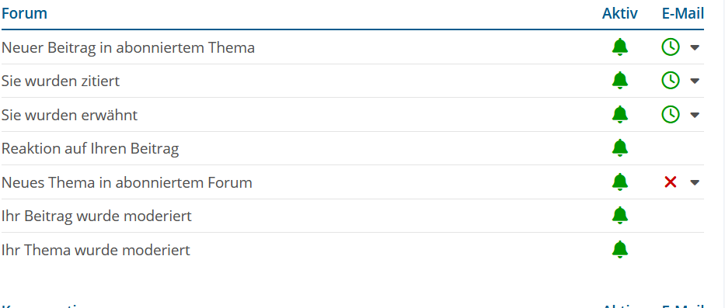
Task: Select the 'Reaktion auf Ihren Beitrag' row label
Action: pos(90,148)
